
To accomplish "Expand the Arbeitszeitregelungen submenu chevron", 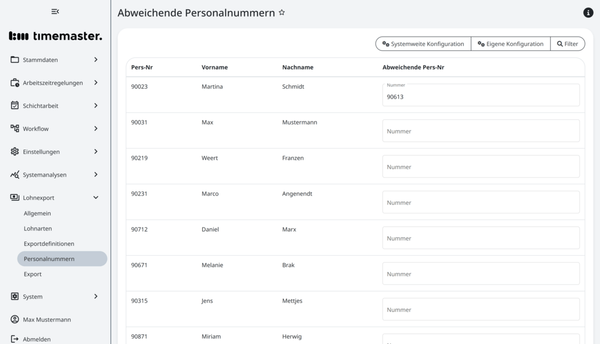I will 95,83.
